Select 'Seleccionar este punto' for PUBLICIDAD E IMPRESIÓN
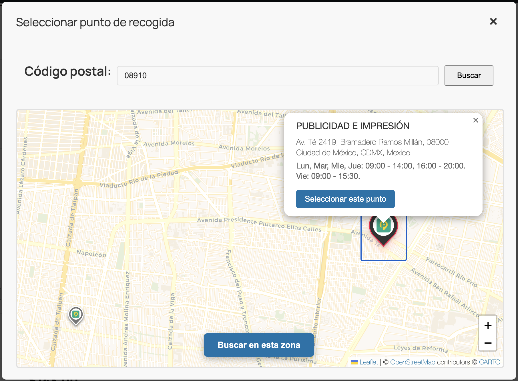Image resolution: width=518 pixels, height=381 pixels. tap(345, 199)
